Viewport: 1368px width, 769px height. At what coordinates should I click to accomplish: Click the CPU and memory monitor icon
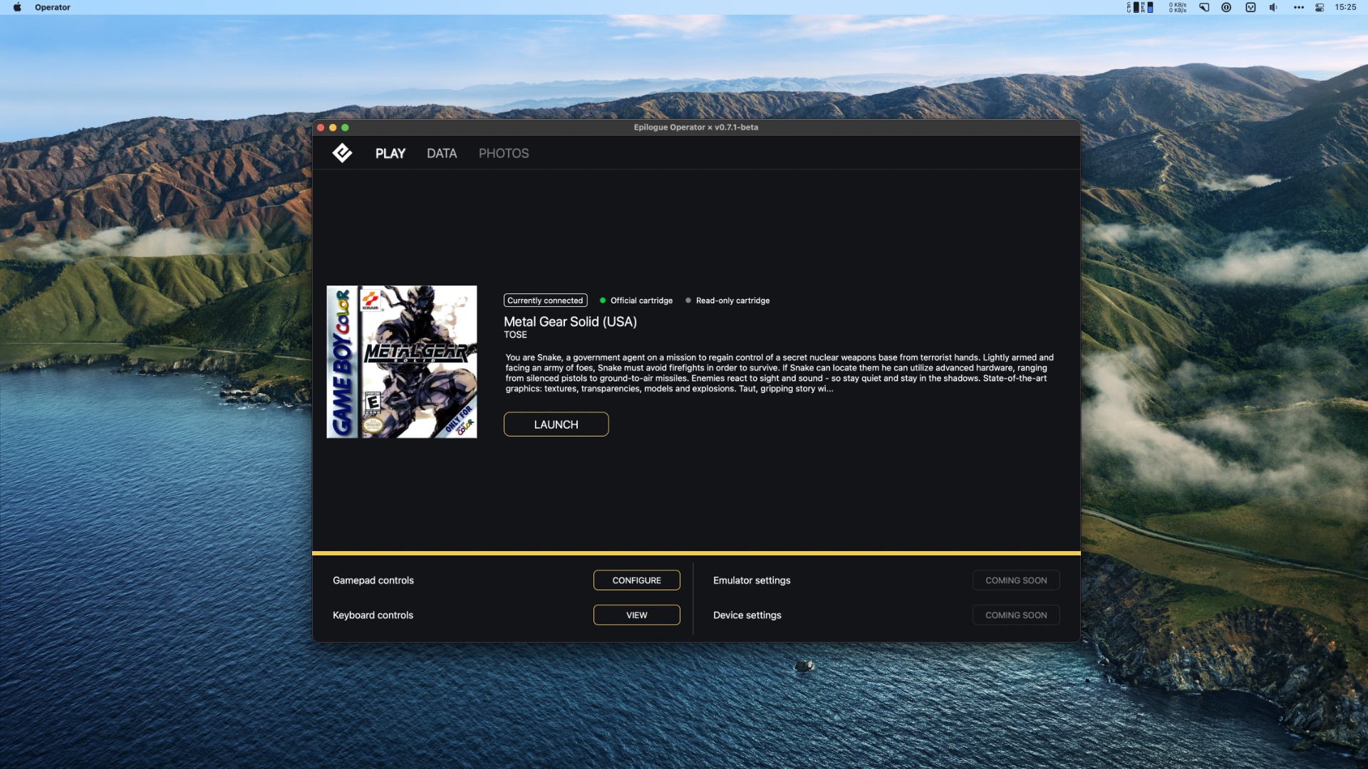click(x=1139, y=7)
